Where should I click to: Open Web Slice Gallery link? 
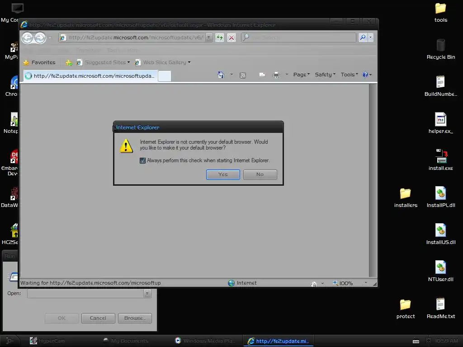click(163, 62)
